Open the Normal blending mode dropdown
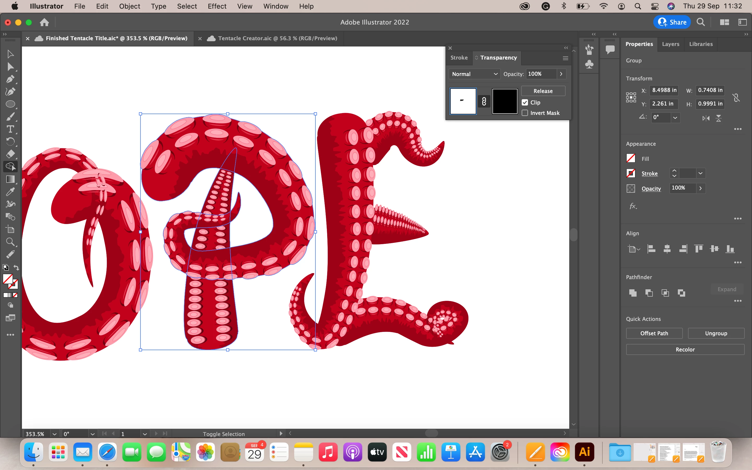This screenshot has width=752, height=470. [x=474, y=74]
